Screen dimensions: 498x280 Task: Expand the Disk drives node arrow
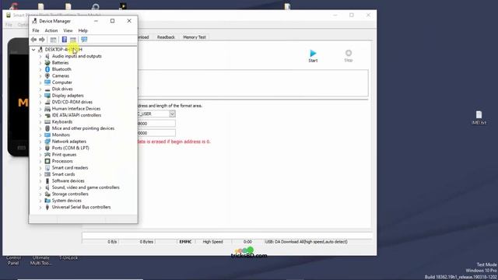click(40, 89)
